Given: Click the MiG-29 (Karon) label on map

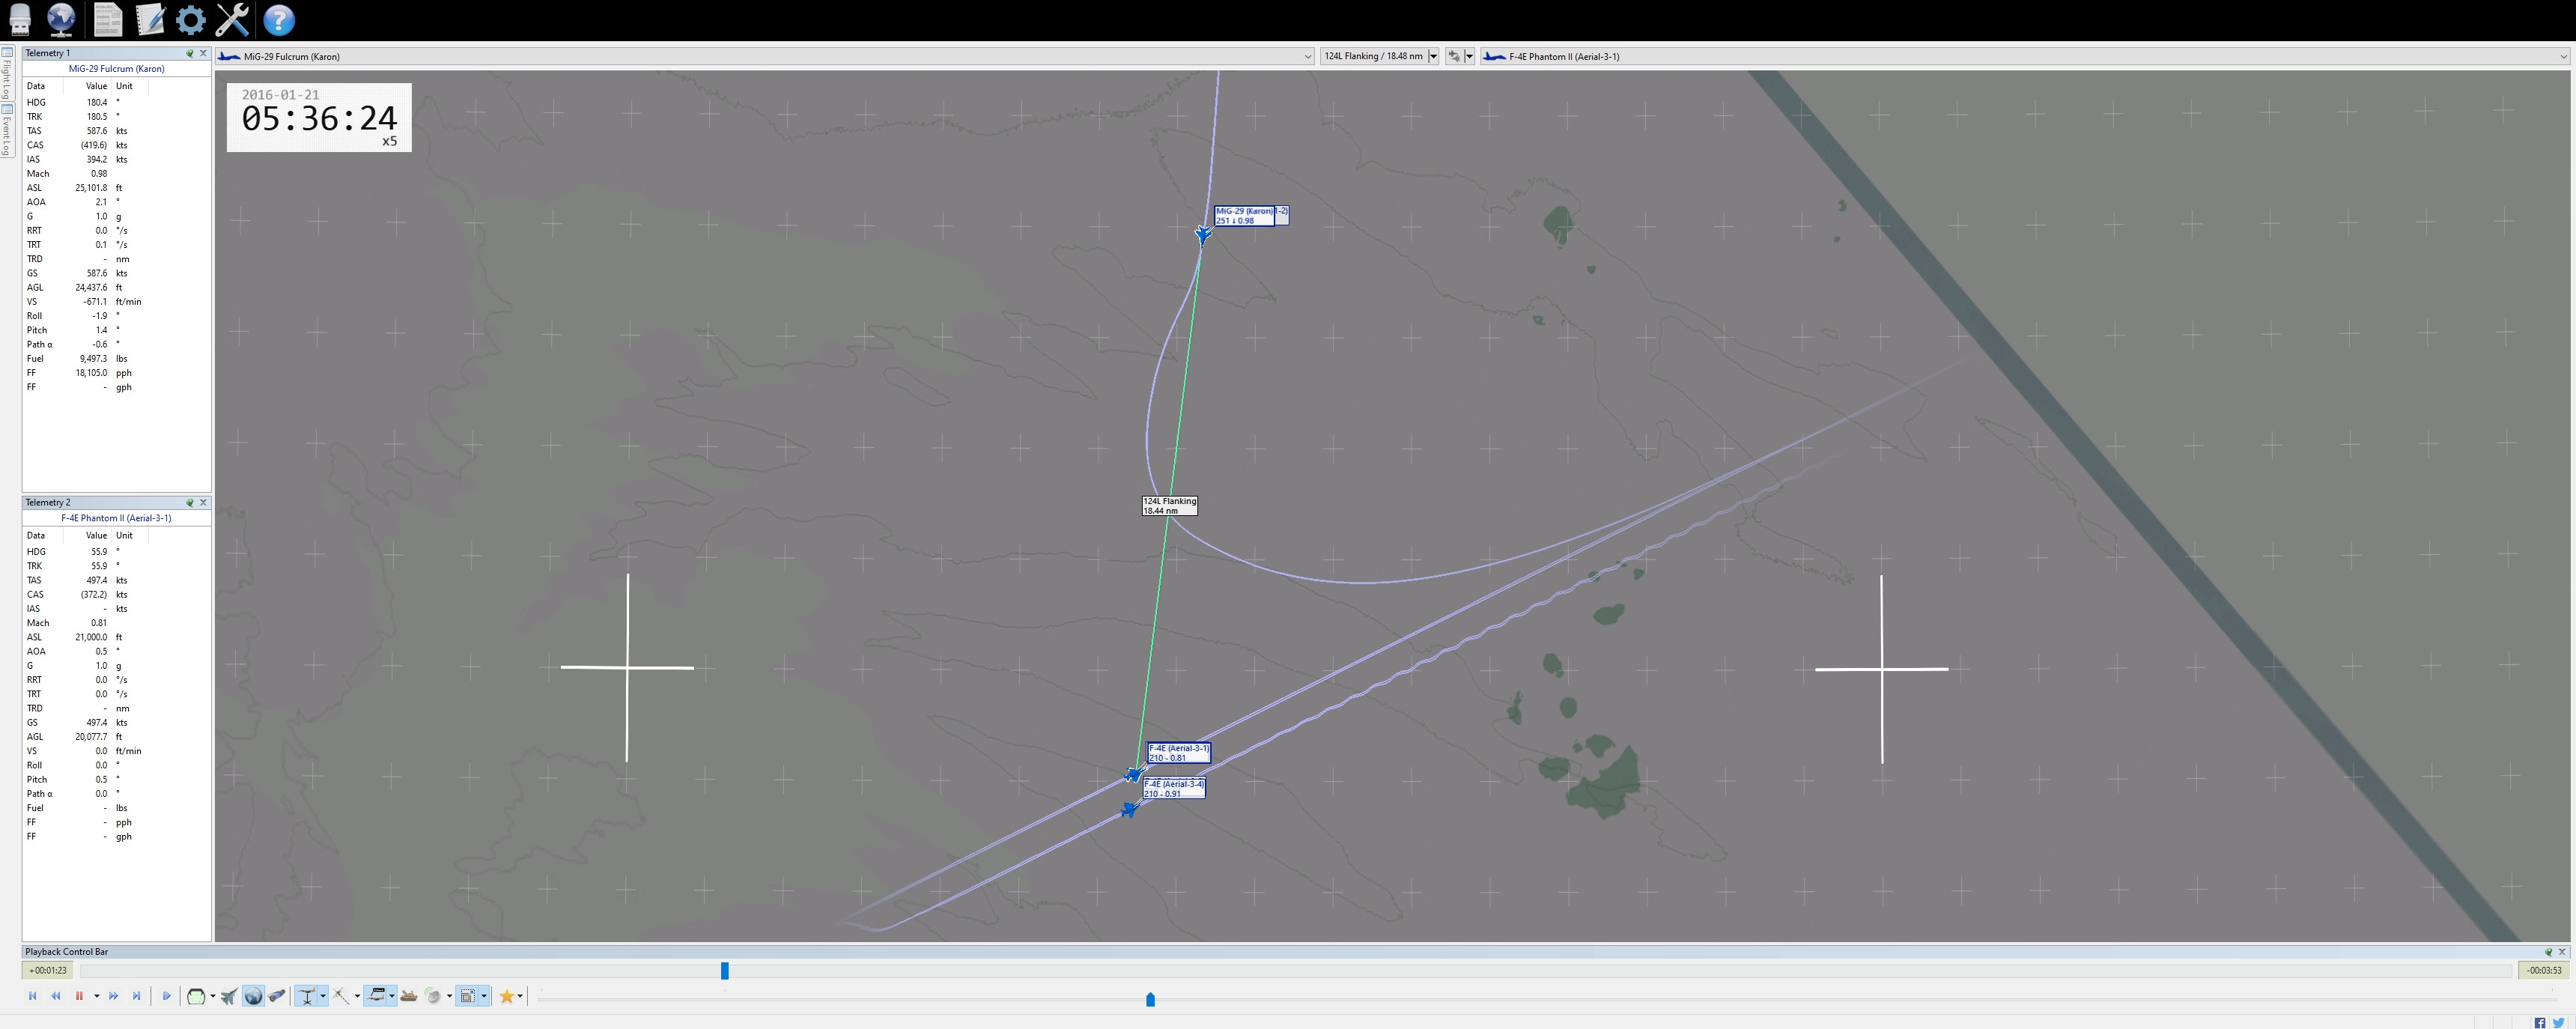Looking at the screenshot, I should 1243,215.
